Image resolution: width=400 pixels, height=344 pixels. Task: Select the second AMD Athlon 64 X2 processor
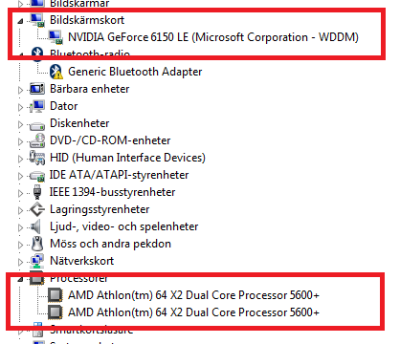click(193, 312)
